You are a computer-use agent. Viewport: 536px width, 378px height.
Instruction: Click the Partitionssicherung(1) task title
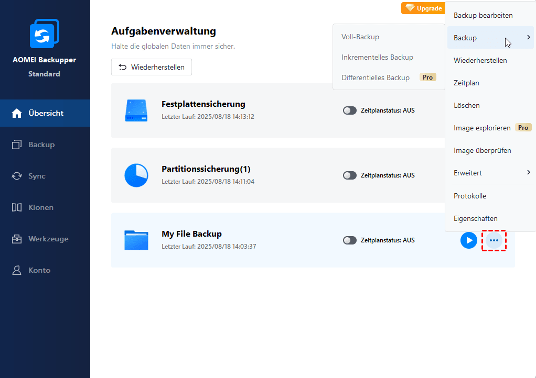point(206,169)
